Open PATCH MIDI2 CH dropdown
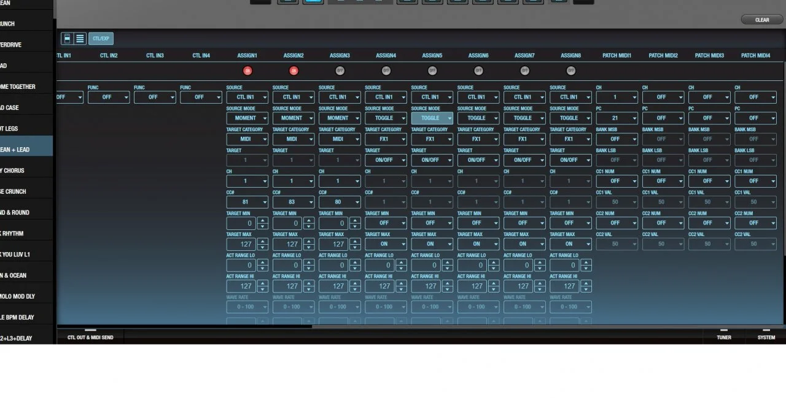This screenshot has height=398, width=786. coord(663,97)
